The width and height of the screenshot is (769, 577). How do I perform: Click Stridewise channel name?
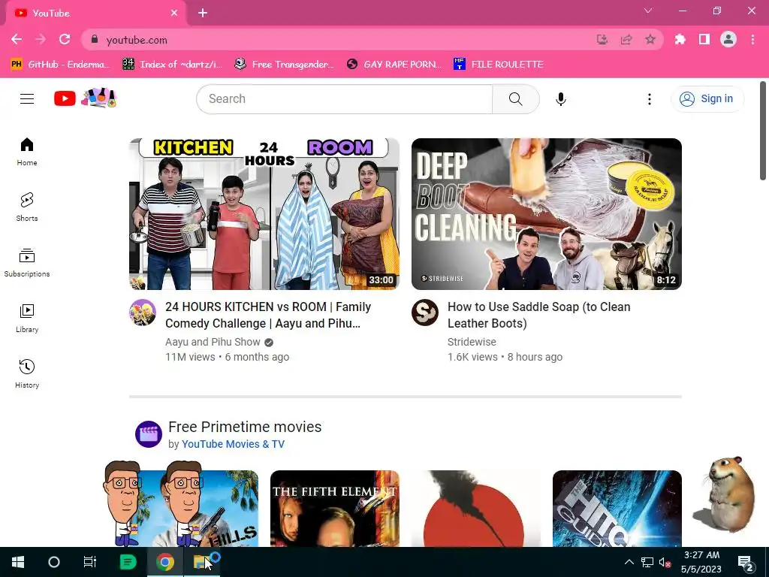coord(472,342)
